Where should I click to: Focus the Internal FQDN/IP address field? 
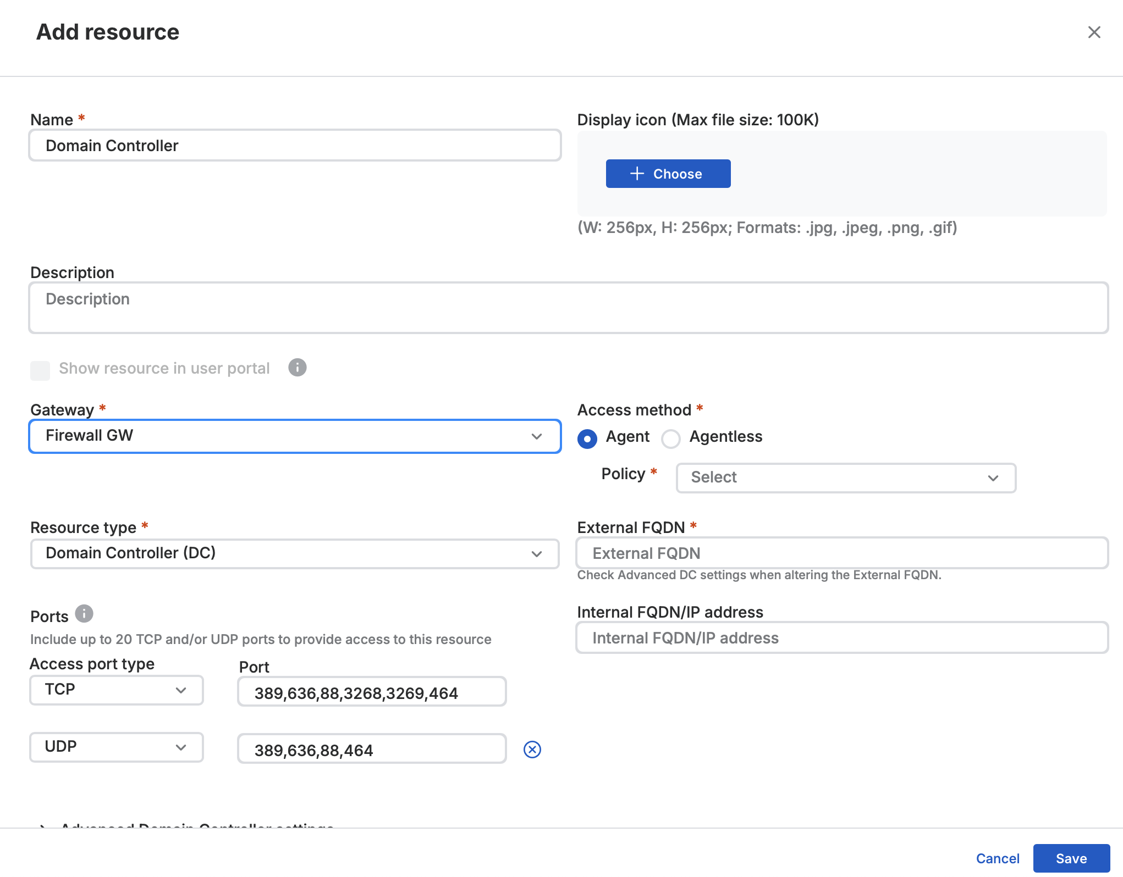pos(841,638)
